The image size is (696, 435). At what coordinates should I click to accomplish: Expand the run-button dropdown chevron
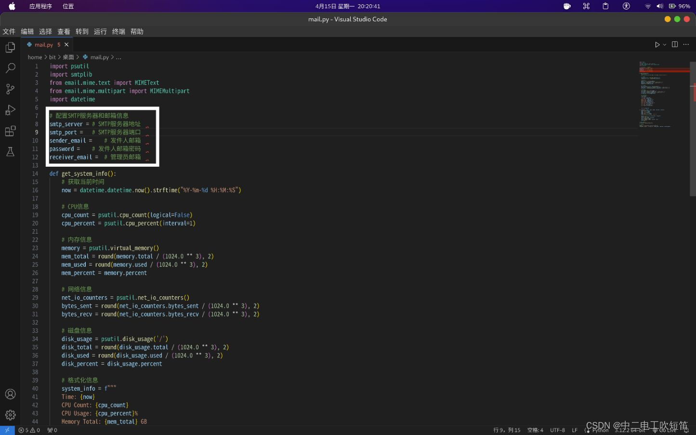(x=665, y=44)
